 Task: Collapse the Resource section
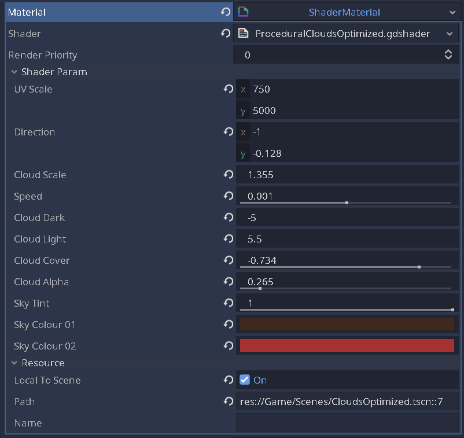point(14,363)
